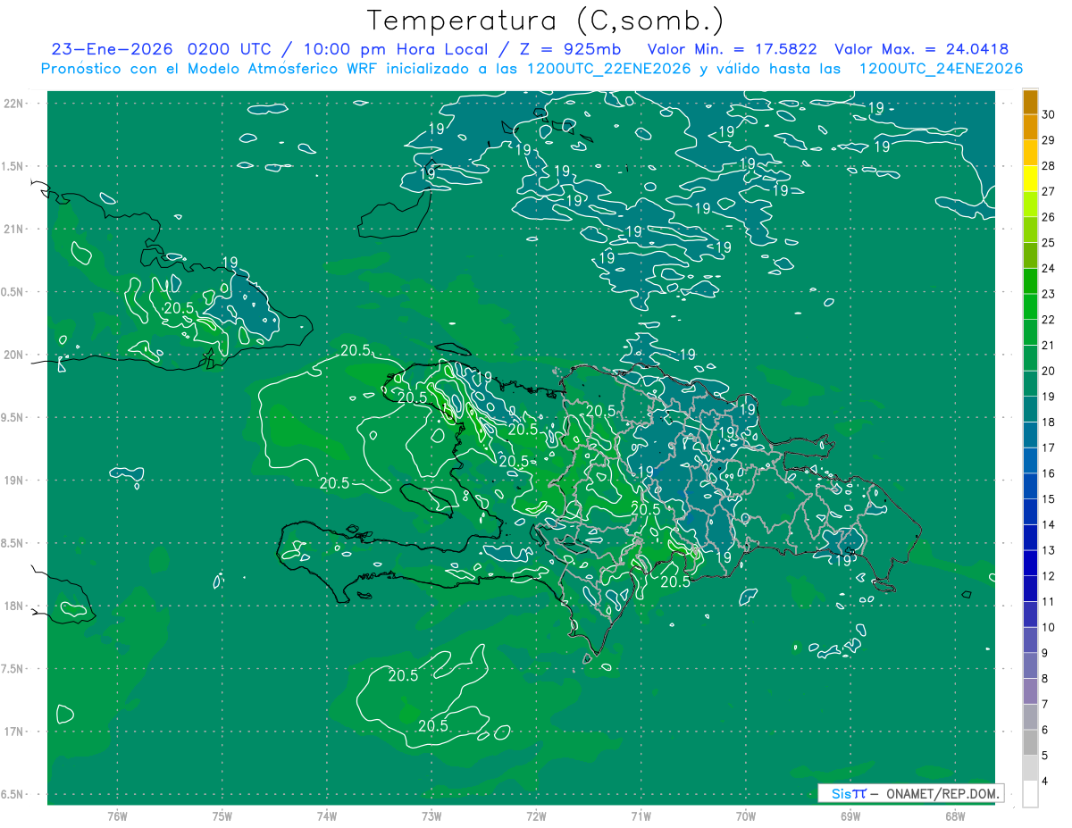Click the '76W' longitude label

tap(117, 816)
